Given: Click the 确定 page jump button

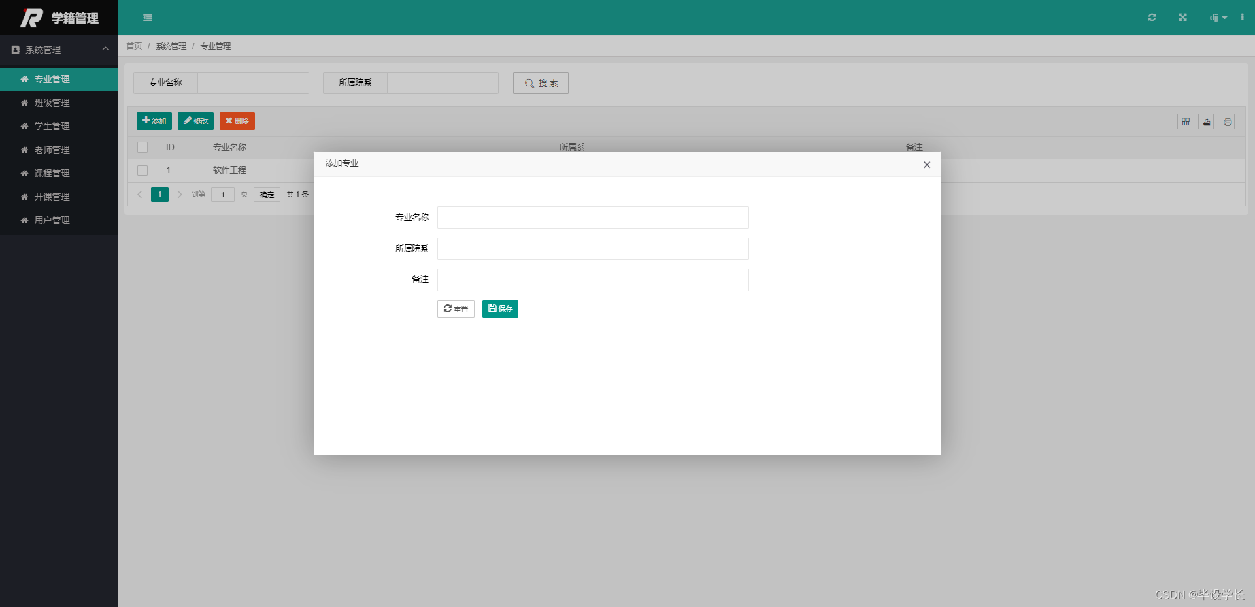Looking at the screenshot, I should coord(267,195).
